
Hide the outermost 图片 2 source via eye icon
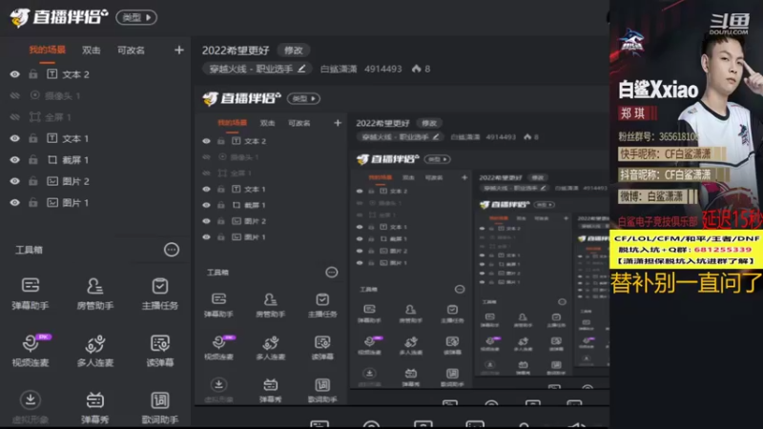tap(15, 181)
